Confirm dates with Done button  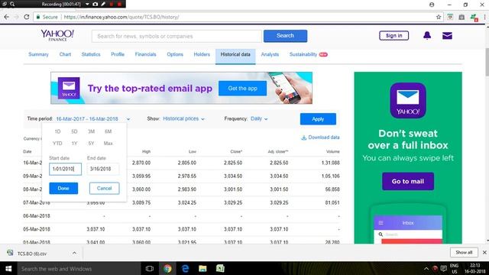[x=63, y=189]
